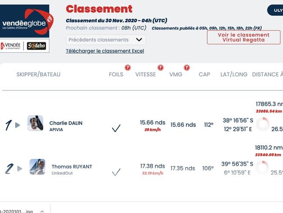Sort by the SKIPPER/BATEAU column header
Image resolution: width=283 pixels, height=213 pixels.
click(38, 74)
